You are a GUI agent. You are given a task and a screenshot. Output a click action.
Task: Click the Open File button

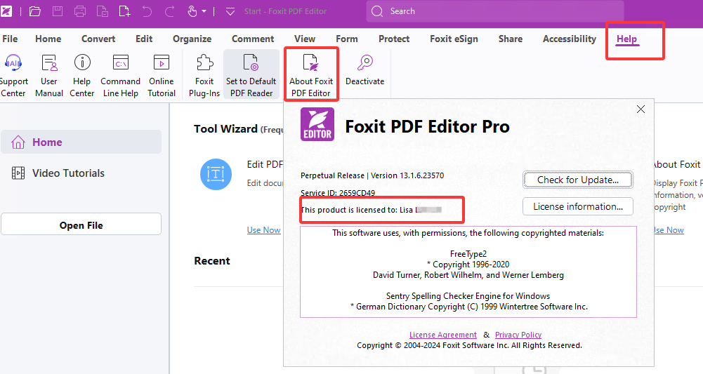click(x=81, y=224)
